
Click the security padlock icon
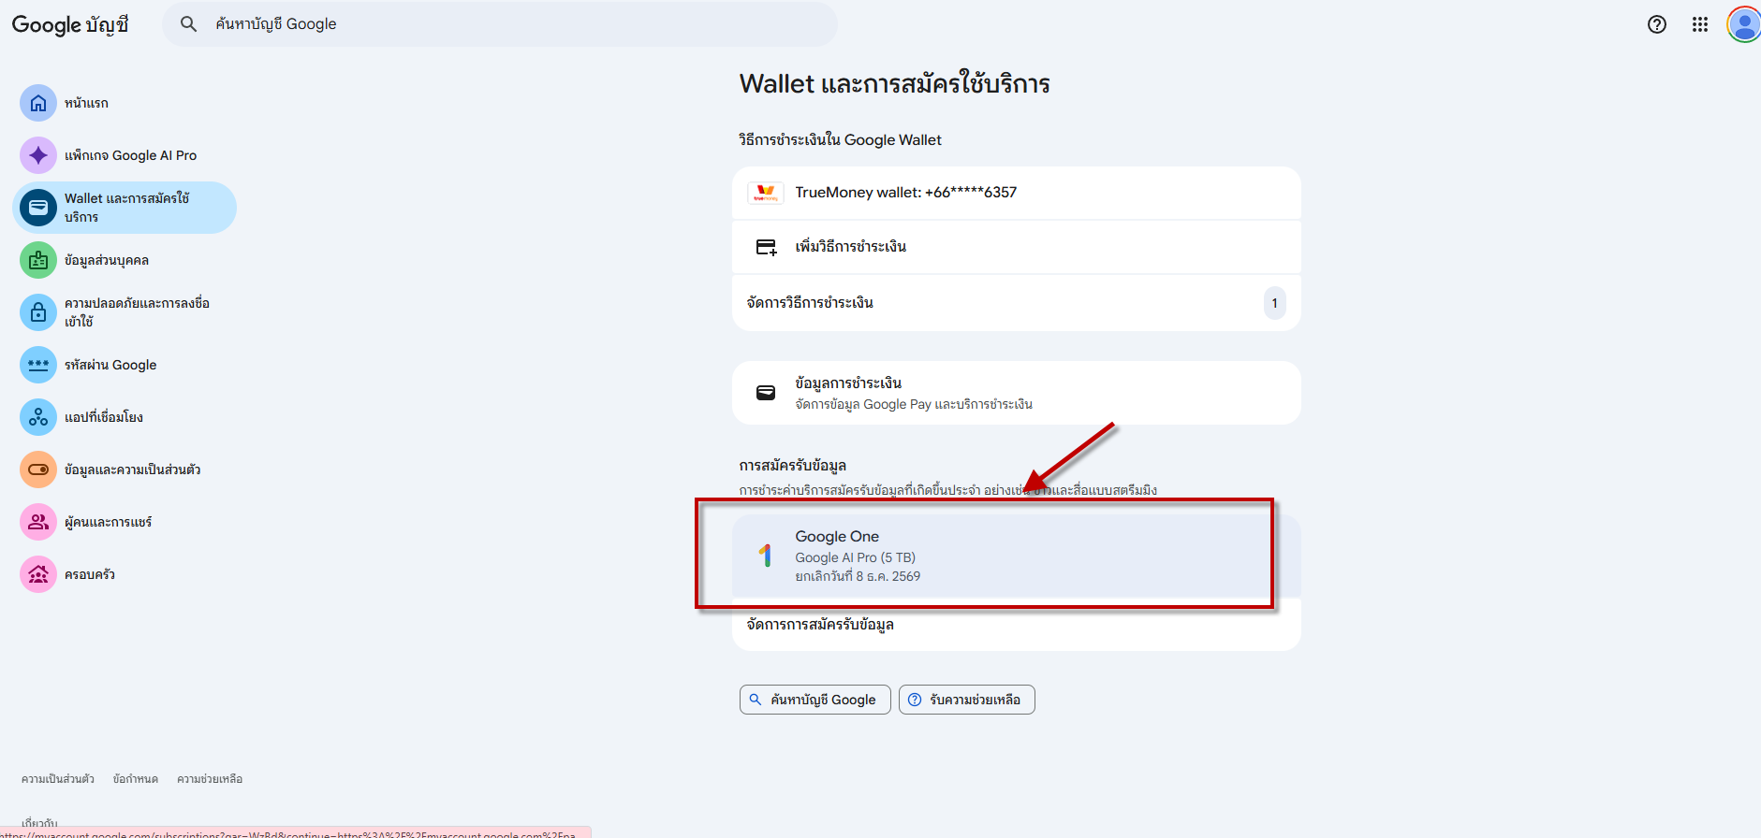[38, 312]
